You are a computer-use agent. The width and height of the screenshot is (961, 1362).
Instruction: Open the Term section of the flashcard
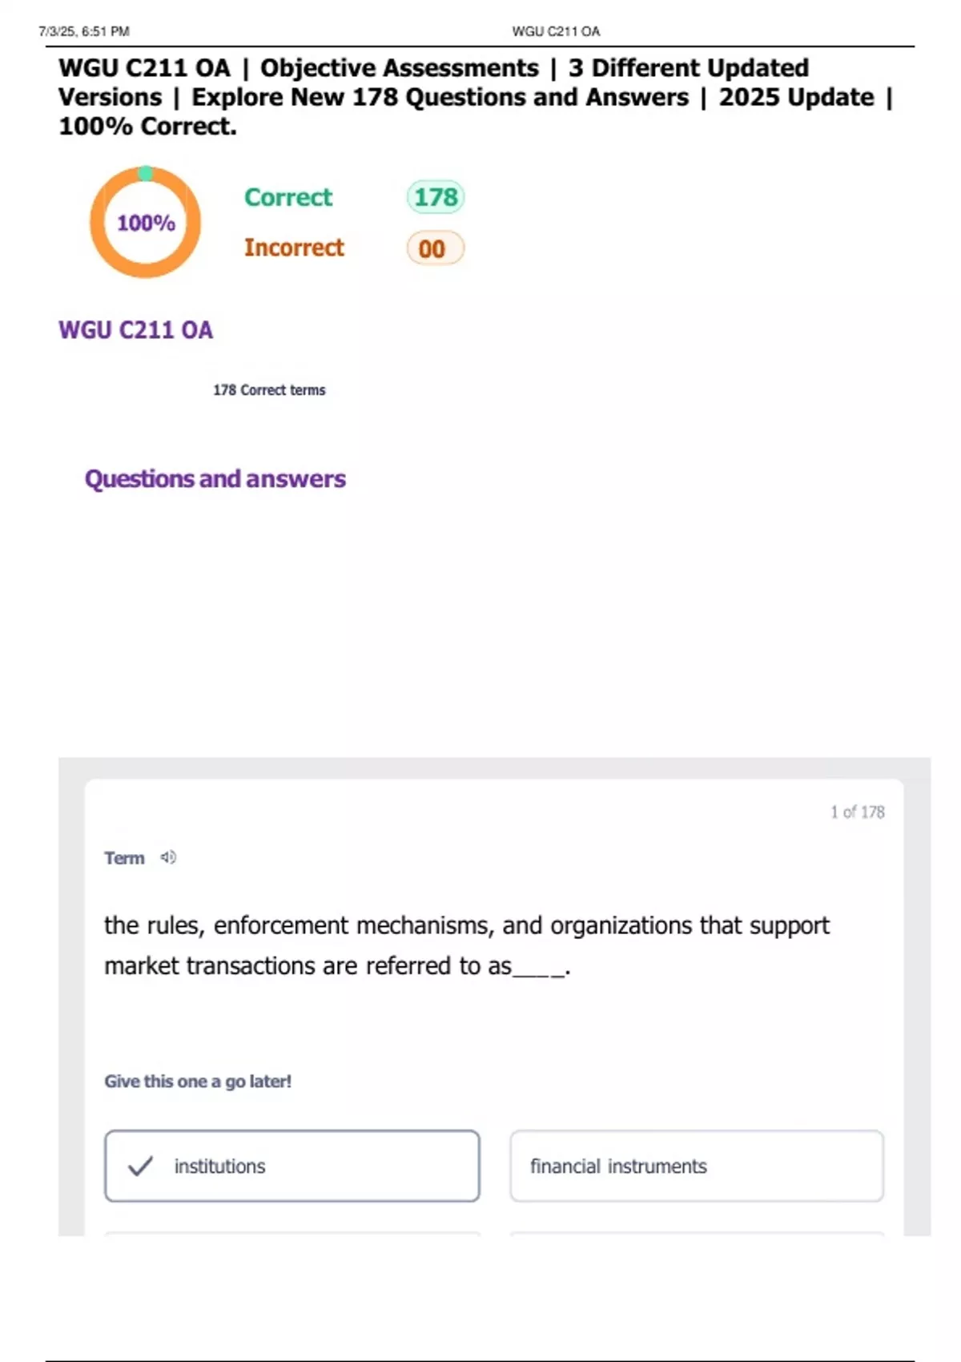tap(124, 857)
